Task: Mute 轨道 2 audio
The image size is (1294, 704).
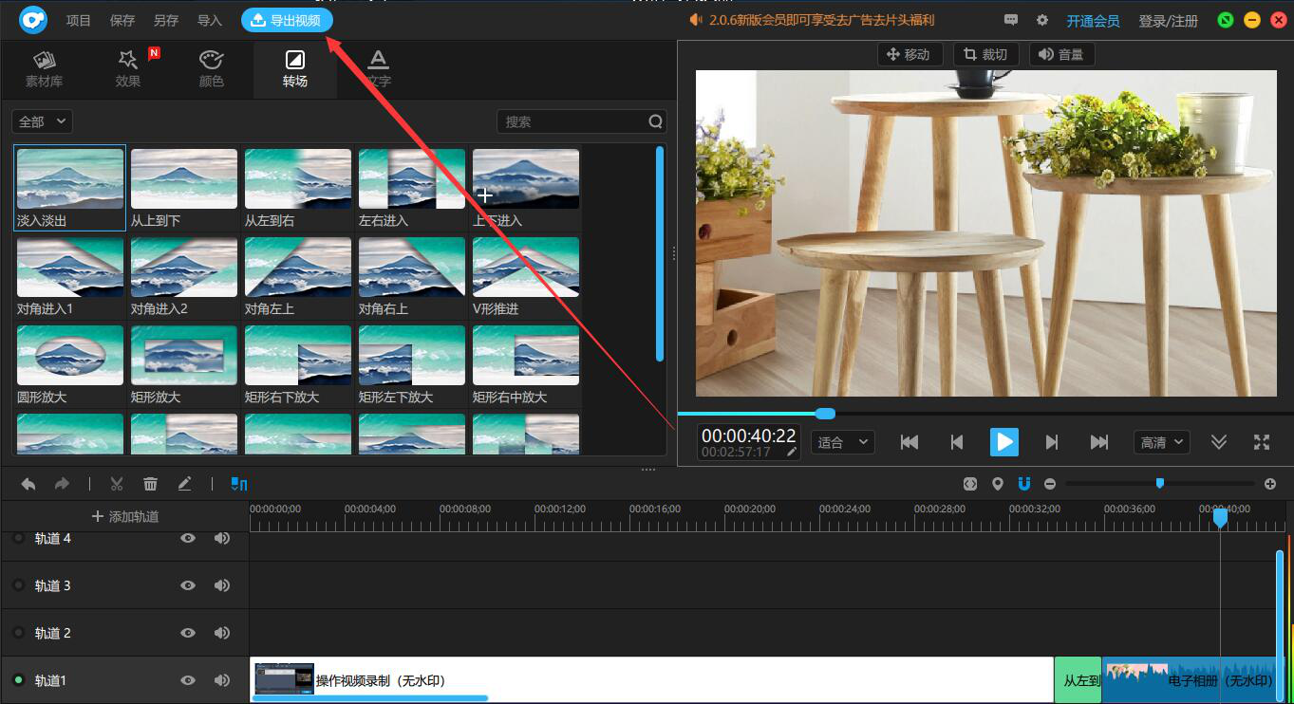Action: pos(222,633)
